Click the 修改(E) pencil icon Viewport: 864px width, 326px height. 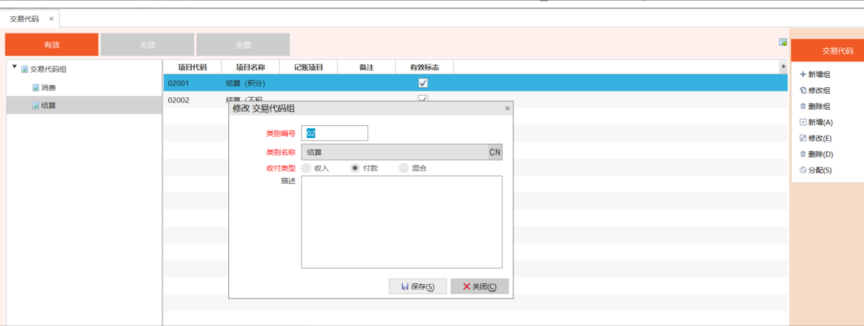[x=803, y=138]
